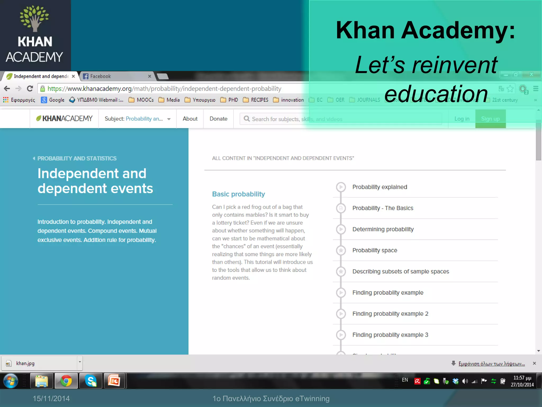
Task: Open a new browser tab
Action: [x=162, y=77]
